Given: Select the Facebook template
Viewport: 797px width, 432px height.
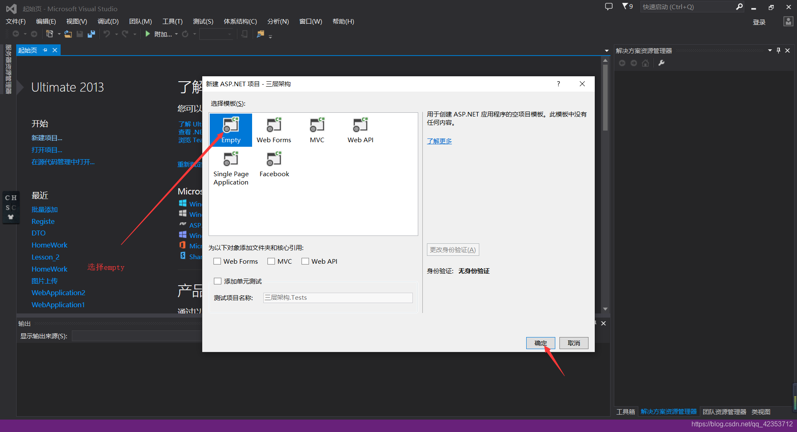Looking at the screenshot, I should (x=274, y=164).
